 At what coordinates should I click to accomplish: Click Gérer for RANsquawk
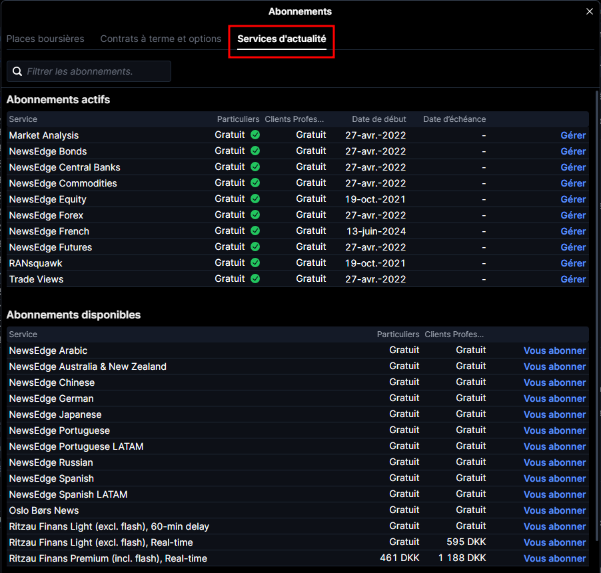(573, 263)
